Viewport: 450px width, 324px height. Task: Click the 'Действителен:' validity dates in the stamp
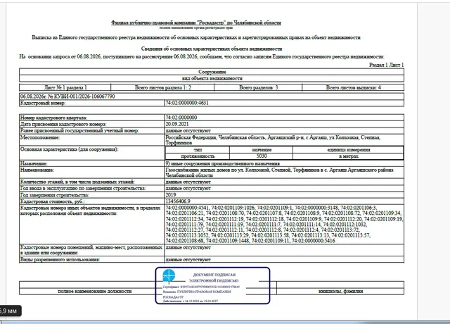[x=191, y=301]
